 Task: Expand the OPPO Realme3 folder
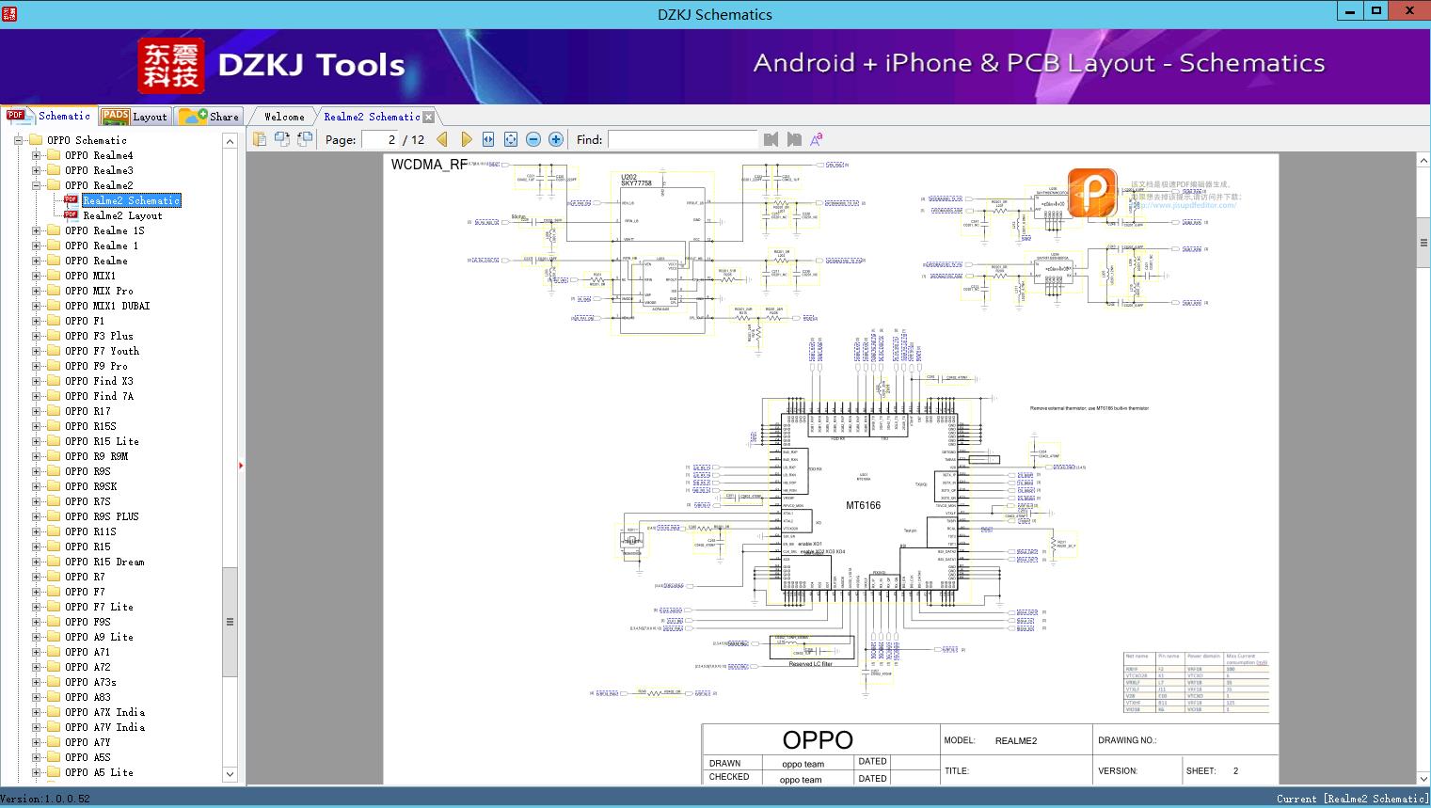pos(36,170)
